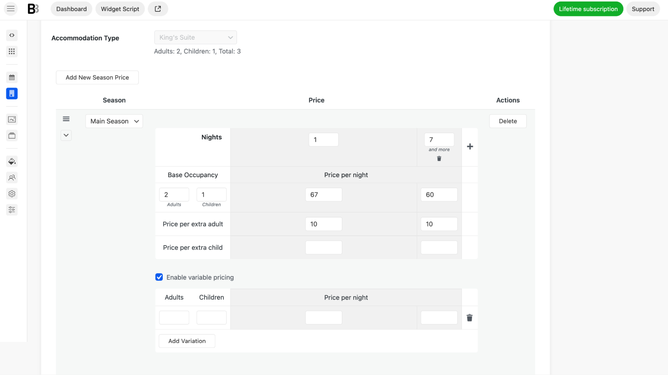Open the settings gear sidebar icon
This screenshot has height=375, width=668.
click(12, 194)
